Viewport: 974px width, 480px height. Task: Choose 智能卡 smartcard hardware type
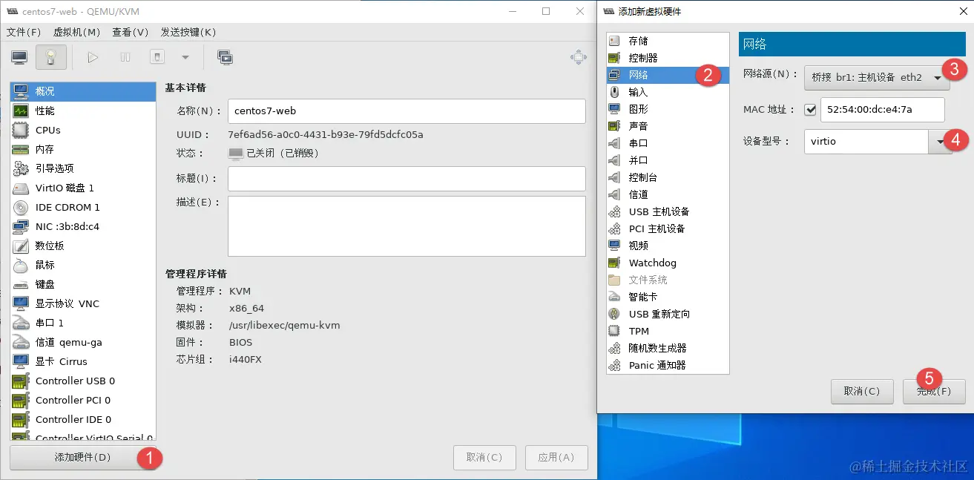coord(668,297)
